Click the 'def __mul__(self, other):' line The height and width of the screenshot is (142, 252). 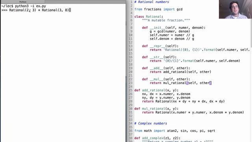pos(166,79)
